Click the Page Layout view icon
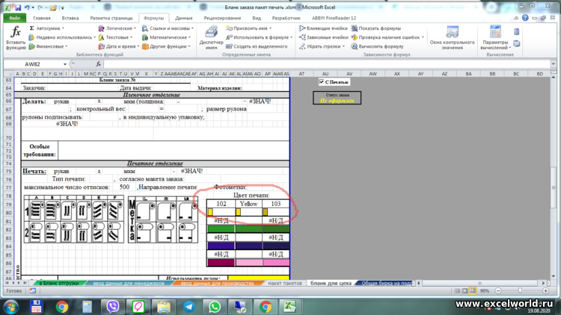 pos(465,290)
